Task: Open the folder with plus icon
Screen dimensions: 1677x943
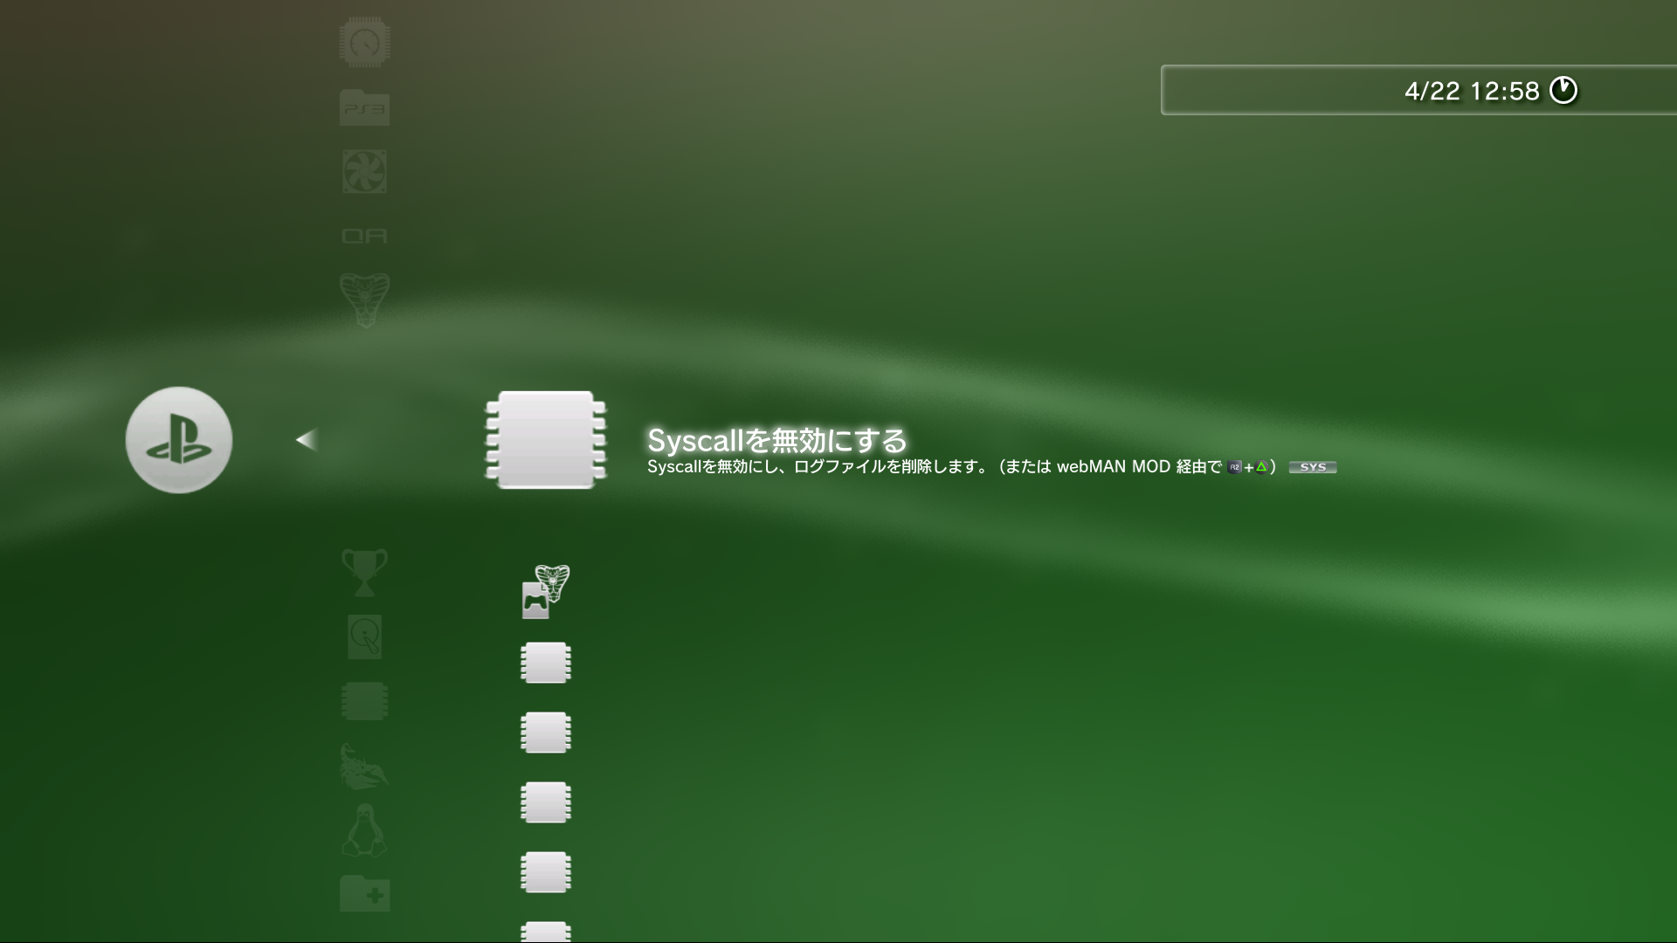Action: coord(364,894)
